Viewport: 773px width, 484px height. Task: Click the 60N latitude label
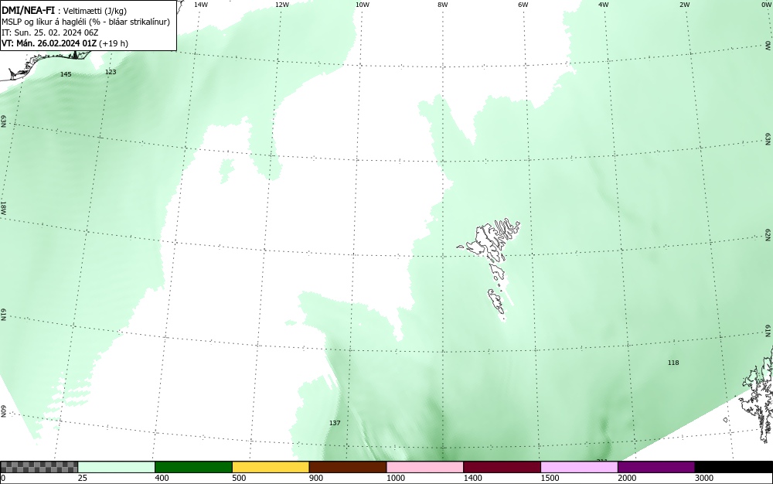3,411
